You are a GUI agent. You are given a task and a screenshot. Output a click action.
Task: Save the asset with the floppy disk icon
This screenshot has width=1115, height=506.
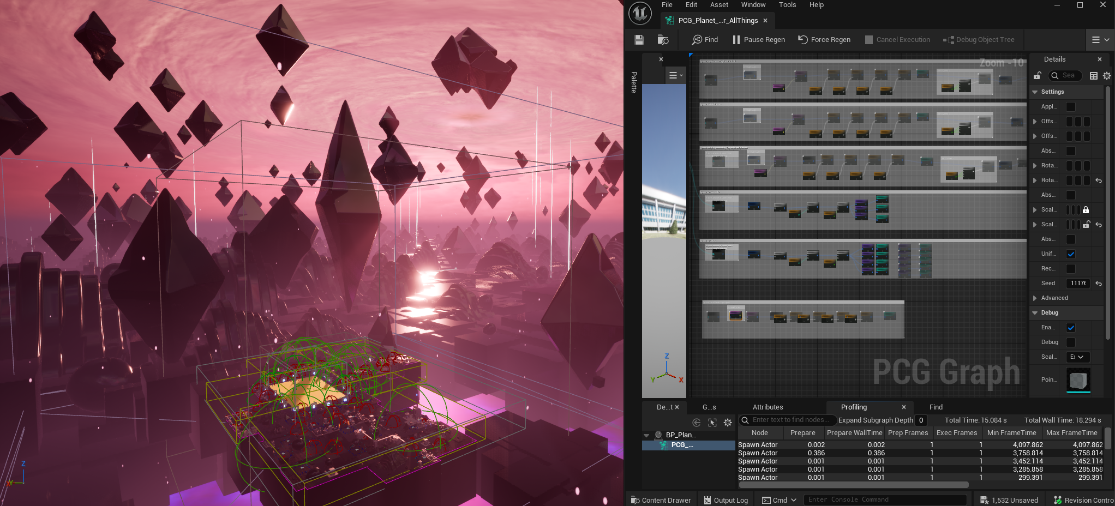pyautogui.click(x=639, y=40)
